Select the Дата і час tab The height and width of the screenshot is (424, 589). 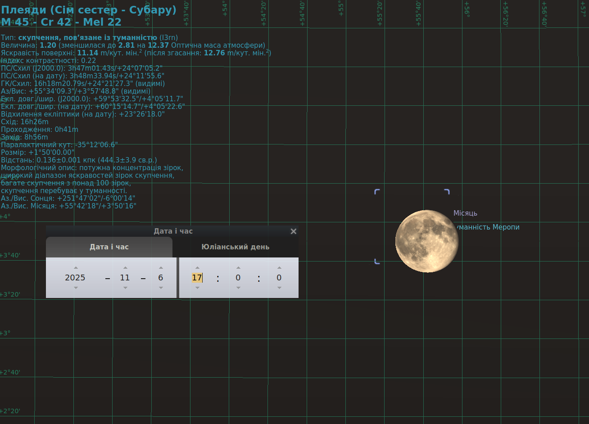point(109,247)
